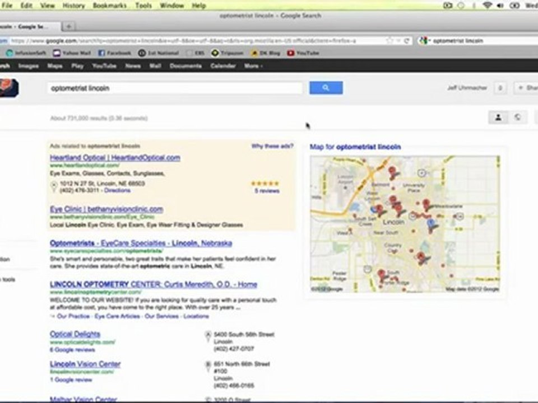Screen dimensions: 538x403
Task: Open 'Map for optometrist lincoln' heading link
Action: pos(355,147)
